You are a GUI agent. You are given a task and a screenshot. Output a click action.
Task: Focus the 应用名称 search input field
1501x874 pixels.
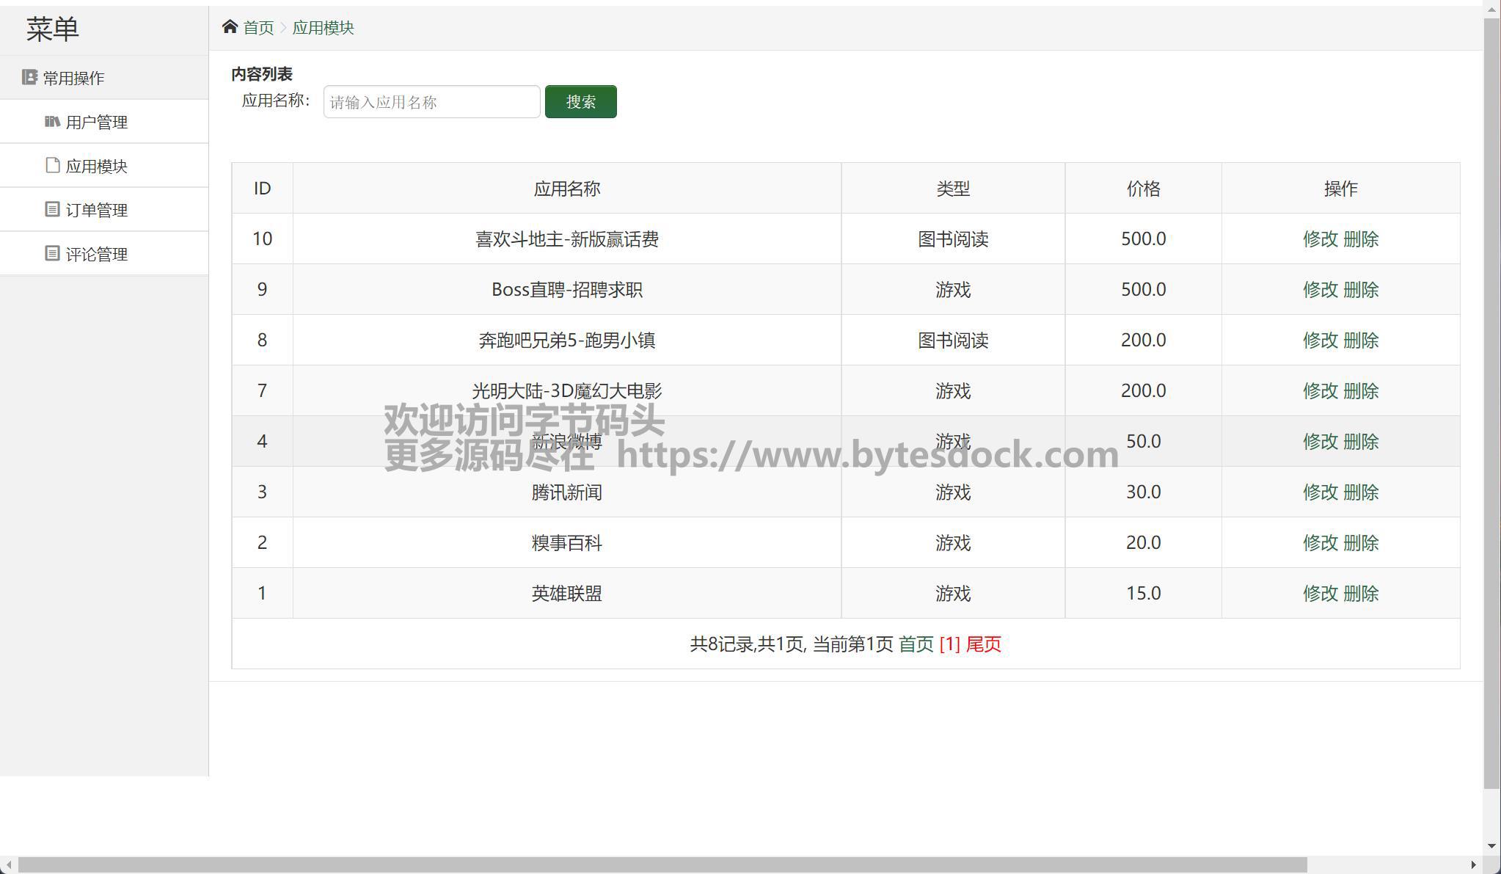pos(431,102)
